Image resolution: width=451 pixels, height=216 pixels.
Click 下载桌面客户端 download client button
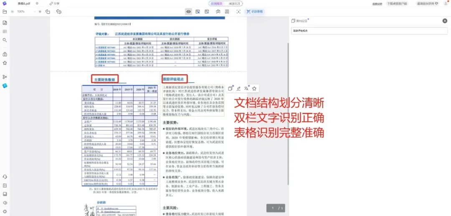[x=397, y=4]
